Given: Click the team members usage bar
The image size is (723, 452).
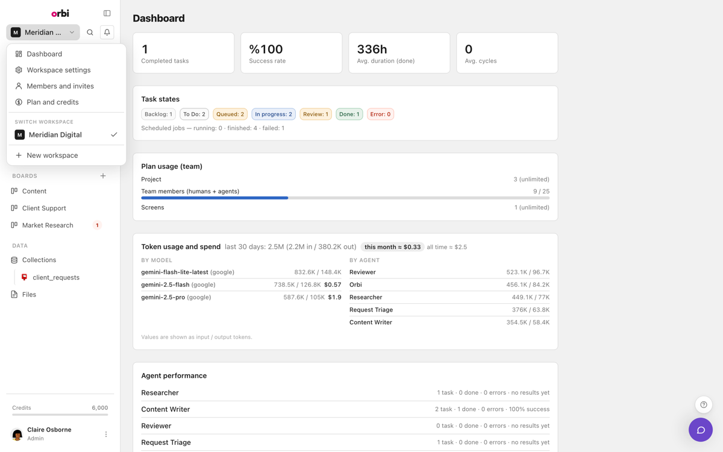Looking at the screenshot, I should 345,198.
